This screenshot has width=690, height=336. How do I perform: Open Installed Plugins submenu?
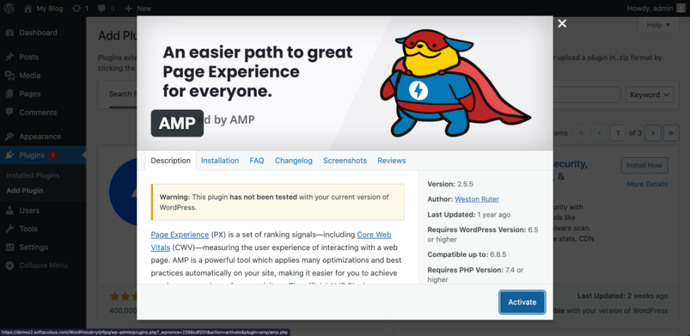[33, 175]
